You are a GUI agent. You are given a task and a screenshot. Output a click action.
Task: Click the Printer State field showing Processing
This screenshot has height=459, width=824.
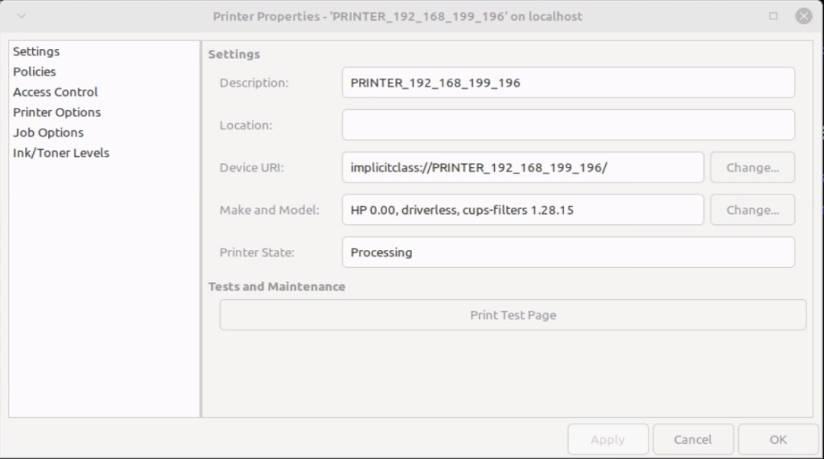567,252
